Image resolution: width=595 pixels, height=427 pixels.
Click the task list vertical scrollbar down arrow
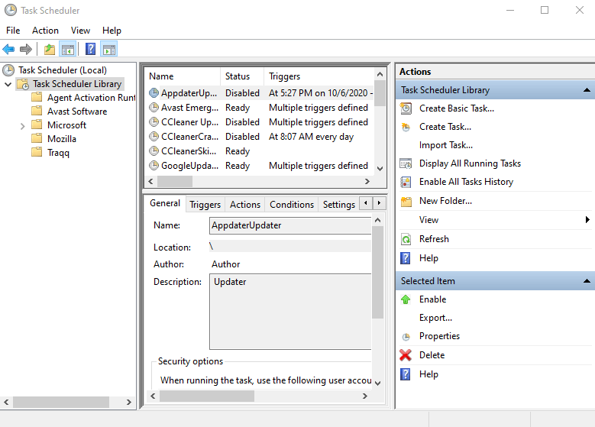point(380,169)
